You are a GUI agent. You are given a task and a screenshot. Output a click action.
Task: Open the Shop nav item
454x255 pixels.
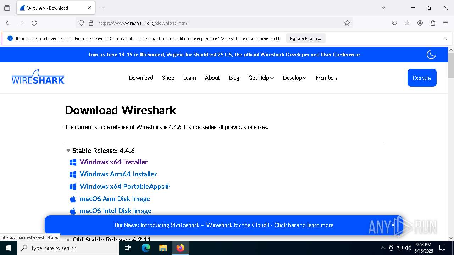[168, 78]
